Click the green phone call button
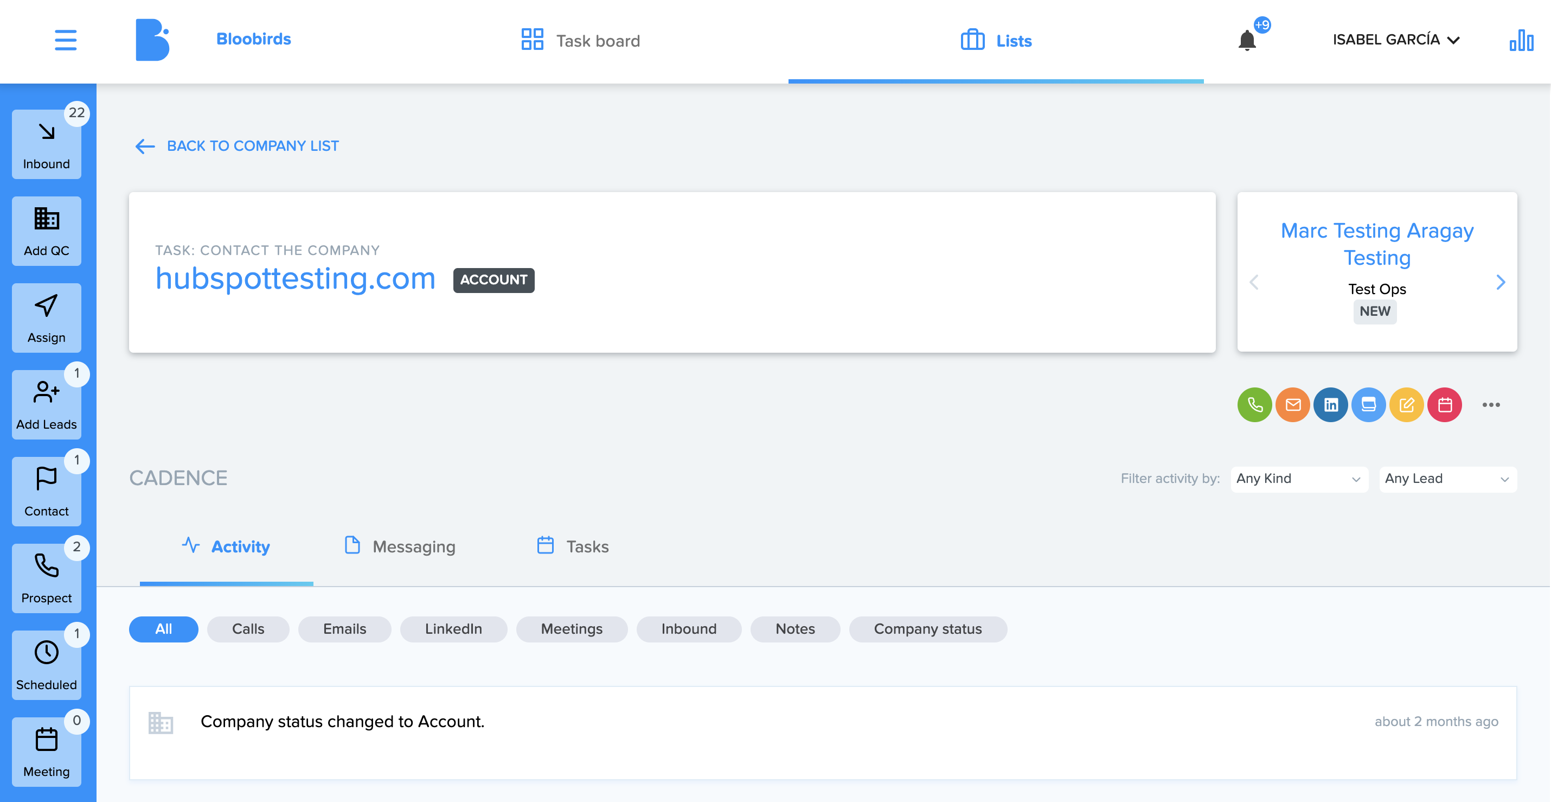This screenshot has width=1551, height=802. click(1254, 405)
